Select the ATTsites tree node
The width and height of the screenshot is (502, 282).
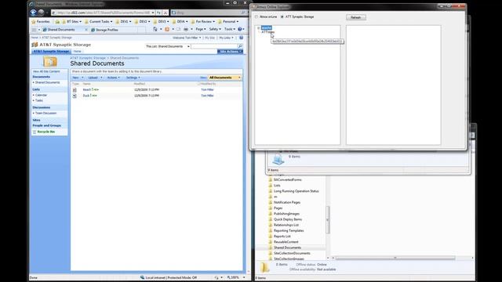coord(268,32)
